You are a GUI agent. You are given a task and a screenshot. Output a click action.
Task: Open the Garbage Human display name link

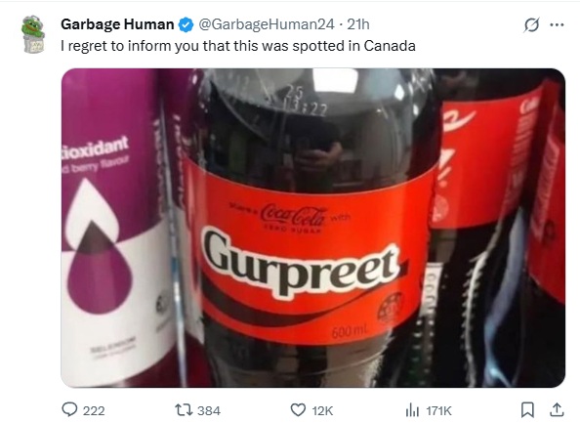tap(117, 24)
